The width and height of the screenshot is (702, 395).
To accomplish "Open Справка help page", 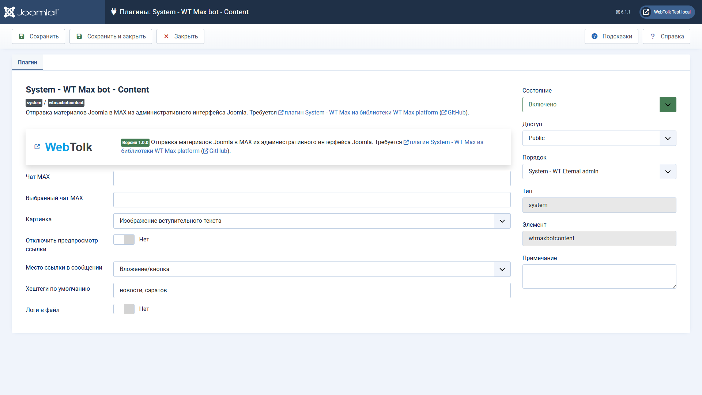I will (x=667, y=36).
